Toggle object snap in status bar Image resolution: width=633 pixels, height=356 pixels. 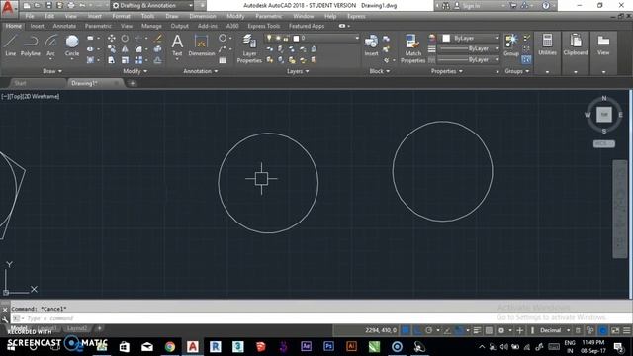[x=459, y=330]
